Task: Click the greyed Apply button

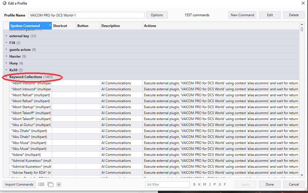Action: tap(245, 184)
